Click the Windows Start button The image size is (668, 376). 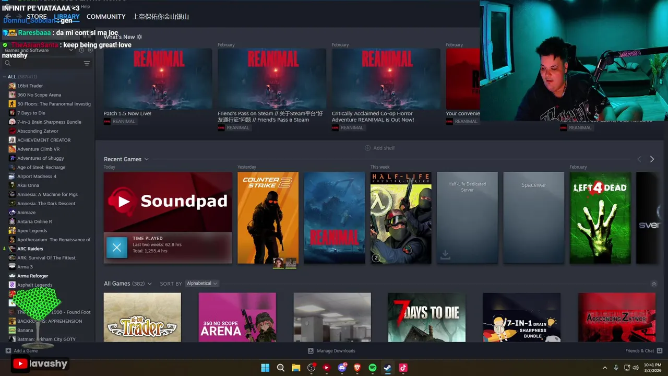click(265, 368)
